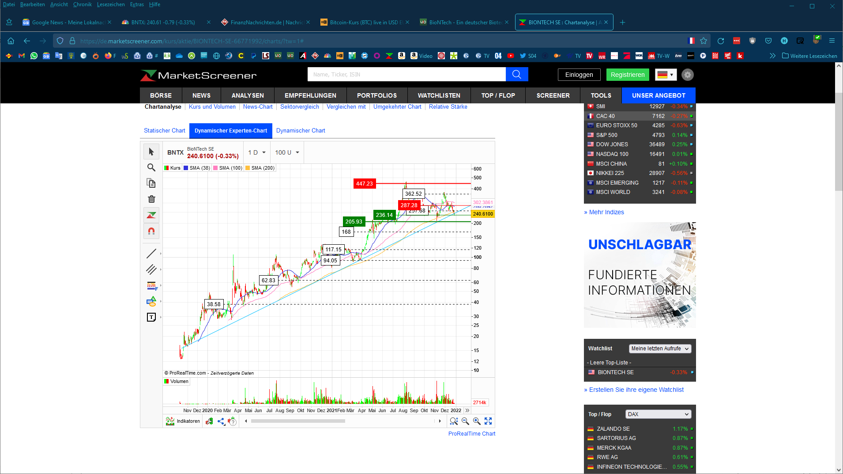Click the Registrieren button

point(628,74)
